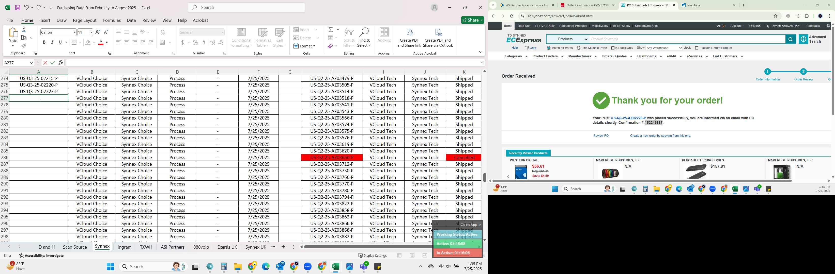This screenshot has width=835, height=274.
Task: Save the Excel workbook
Action: point(18,7)
